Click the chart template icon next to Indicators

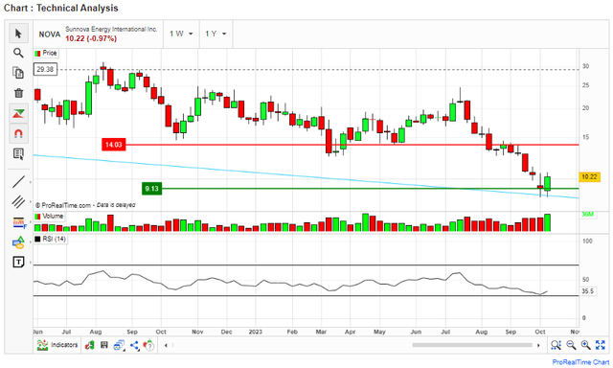(x=90, y=345)
